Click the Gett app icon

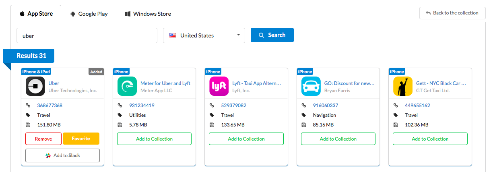(403, 87)
